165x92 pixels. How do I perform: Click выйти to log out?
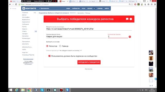click(107, 8)
